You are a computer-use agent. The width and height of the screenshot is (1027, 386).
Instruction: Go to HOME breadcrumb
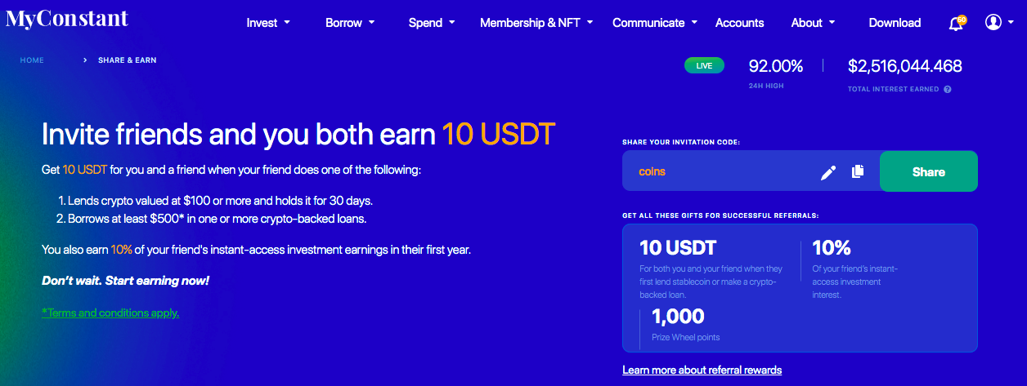[32, 60]
